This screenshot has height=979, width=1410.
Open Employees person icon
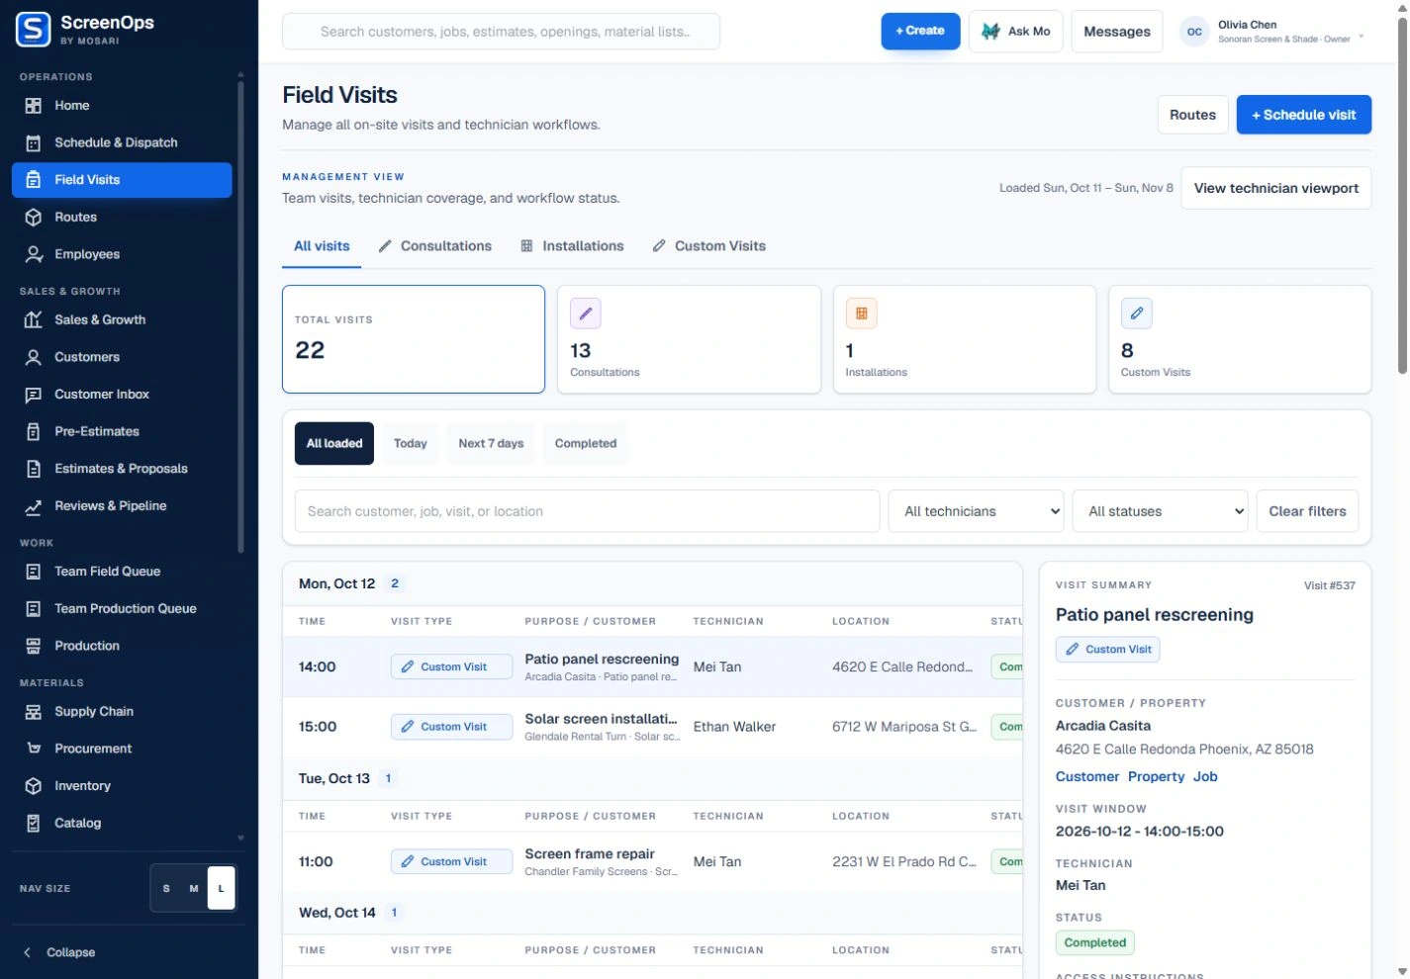[33, 254]
